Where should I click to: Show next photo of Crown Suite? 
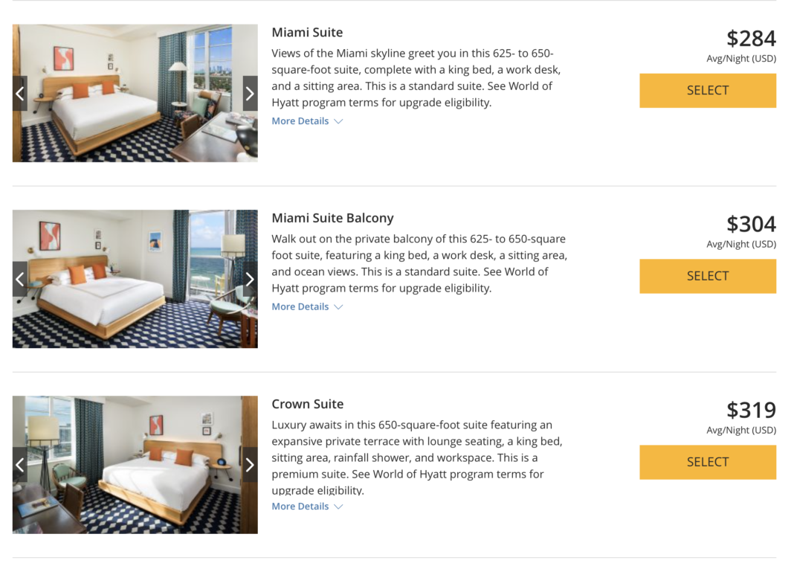[x=250, y=465]
